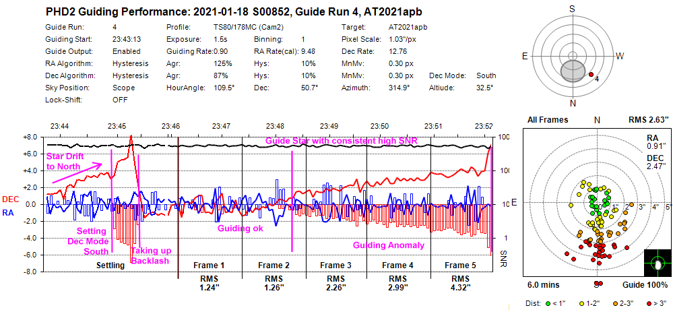
Task: Click the Exposure value '1.5s'
Action: [220, 39]
